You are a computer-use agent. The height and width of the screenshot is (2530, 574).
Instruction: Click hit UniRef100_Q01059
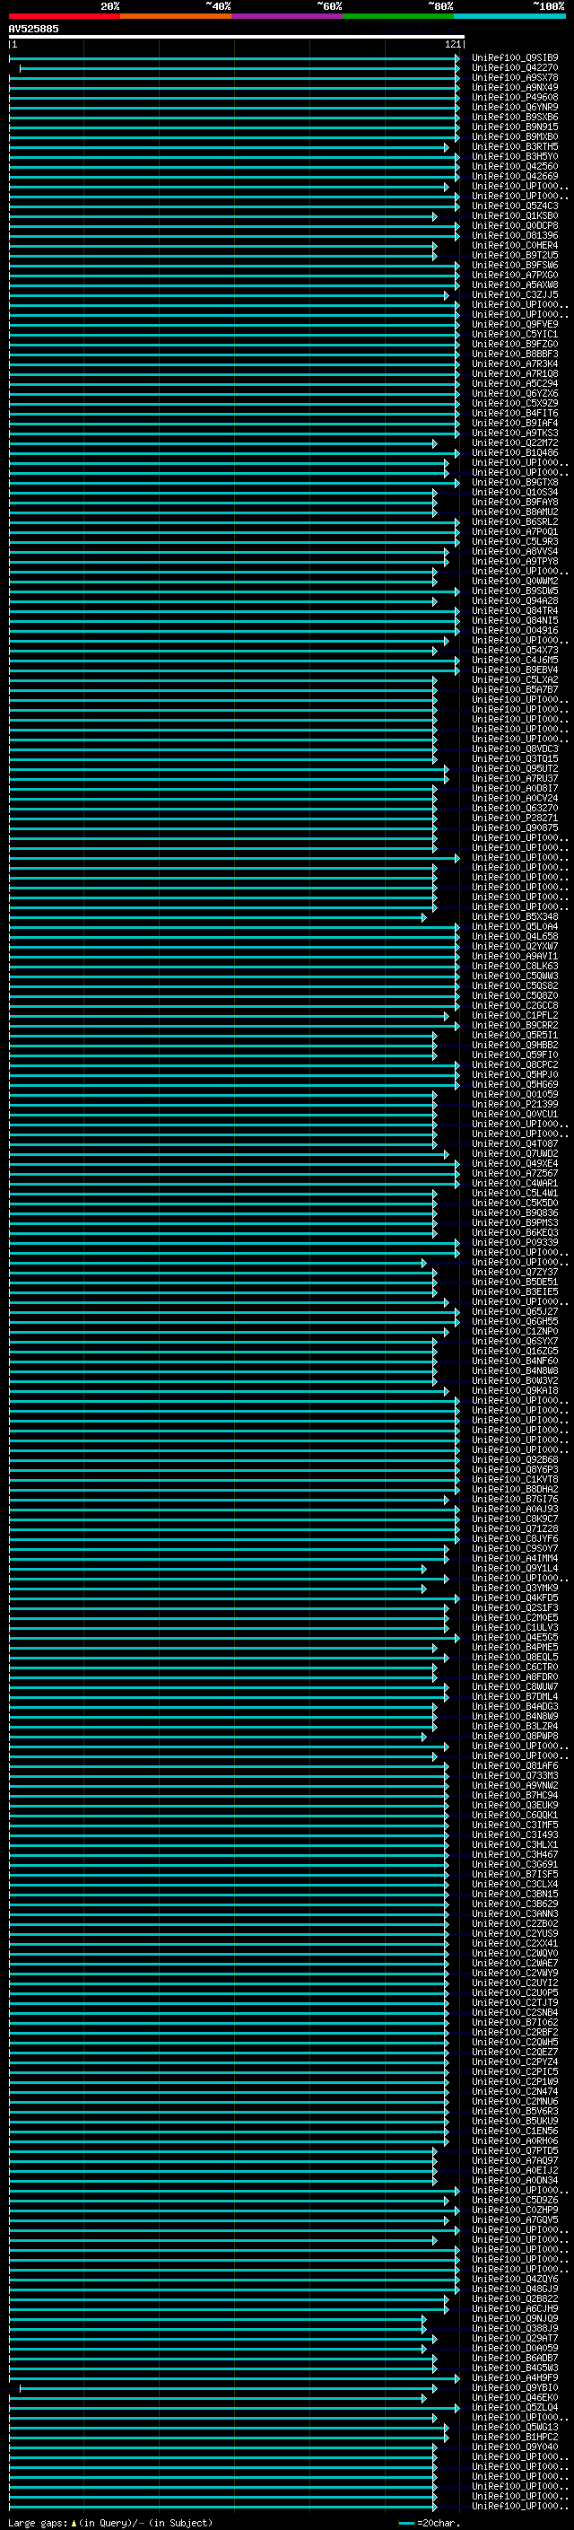pyautogui.click(x=515, y=1094)
